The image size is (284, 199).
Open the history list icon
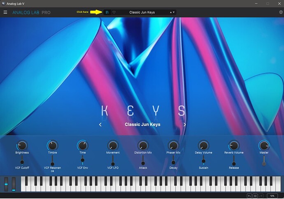point(255,196)
